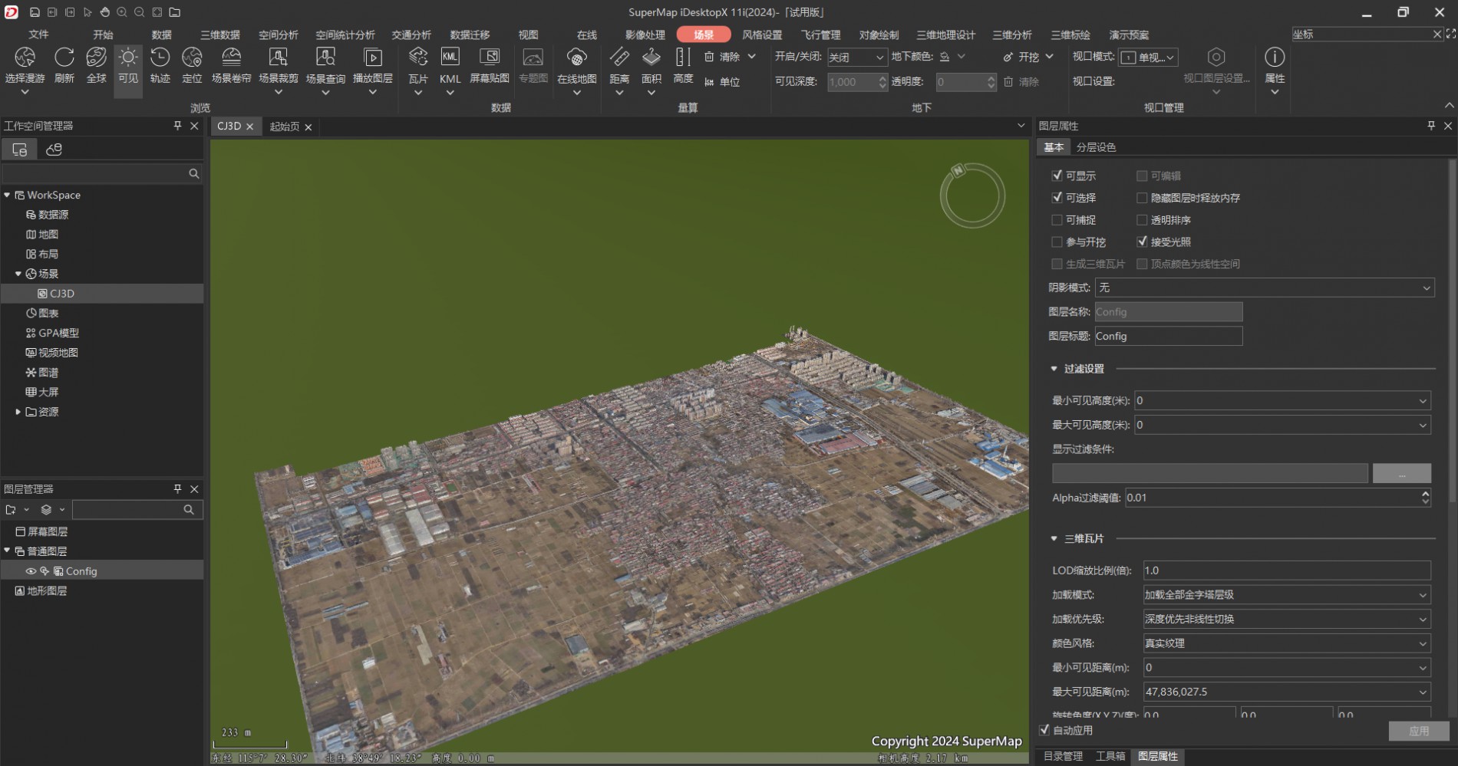
Task: Enable the 透明排序 checkbox
Action: pyautogui.click(x=1142, y=220)
